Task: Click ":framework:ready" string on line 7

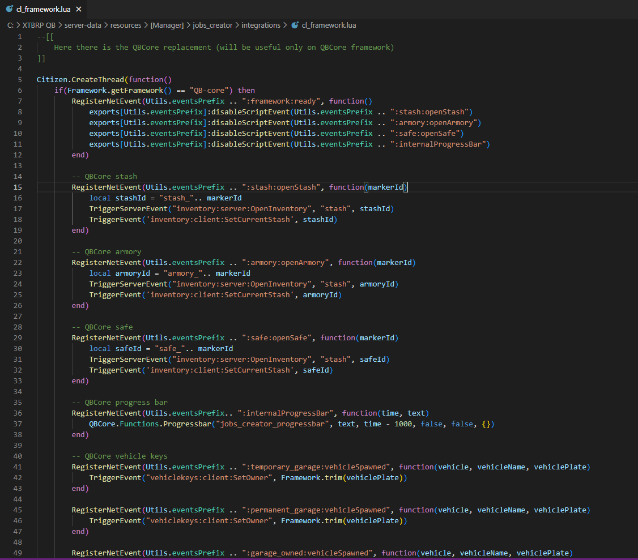Action: [x=280, y=101]
